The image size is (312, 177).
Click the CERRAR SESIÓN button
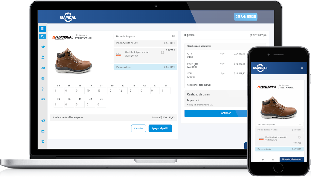[245, 17]
